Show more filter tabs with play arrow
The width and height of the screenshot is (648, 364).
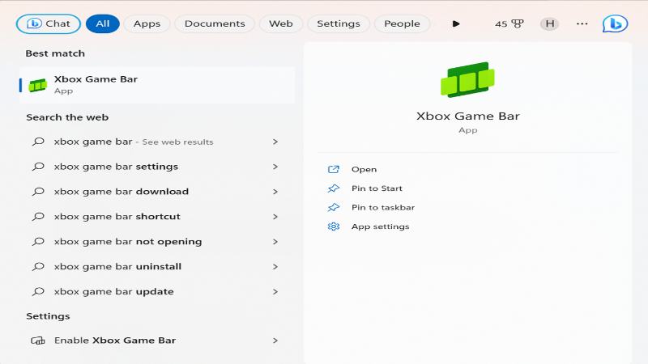[456, 24]
